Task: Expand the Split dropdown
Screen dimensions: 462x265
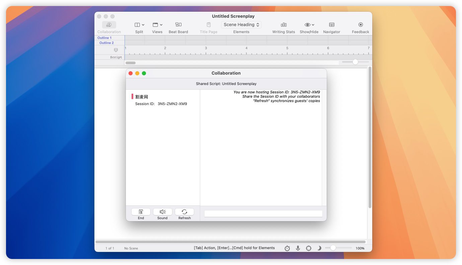Action: [139, 25]
